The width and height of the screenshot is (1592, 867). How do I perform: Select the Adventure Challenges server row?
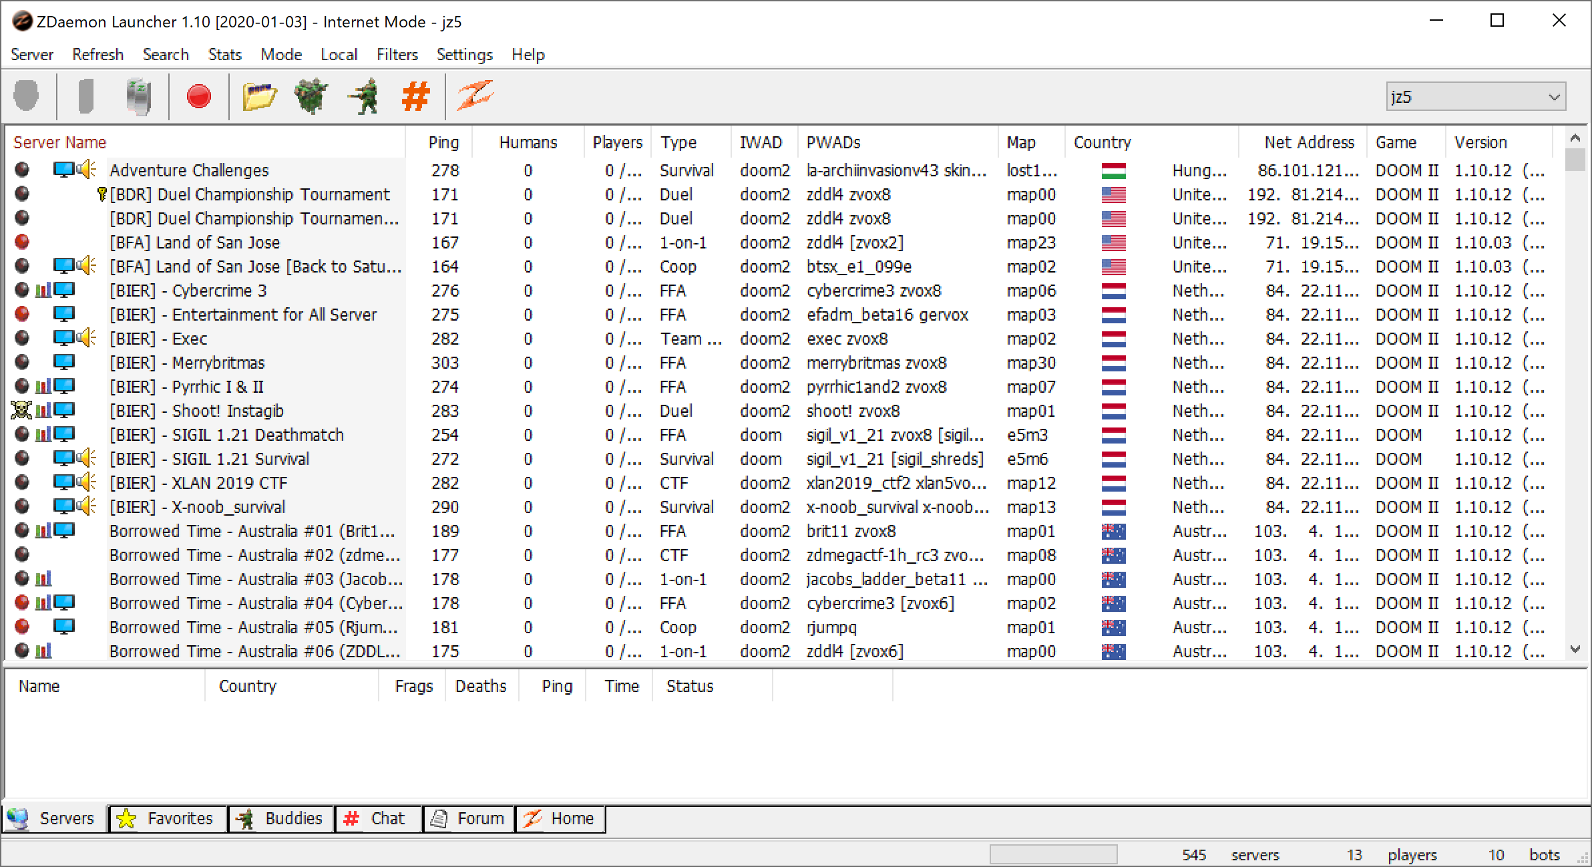tap(189, 170)
